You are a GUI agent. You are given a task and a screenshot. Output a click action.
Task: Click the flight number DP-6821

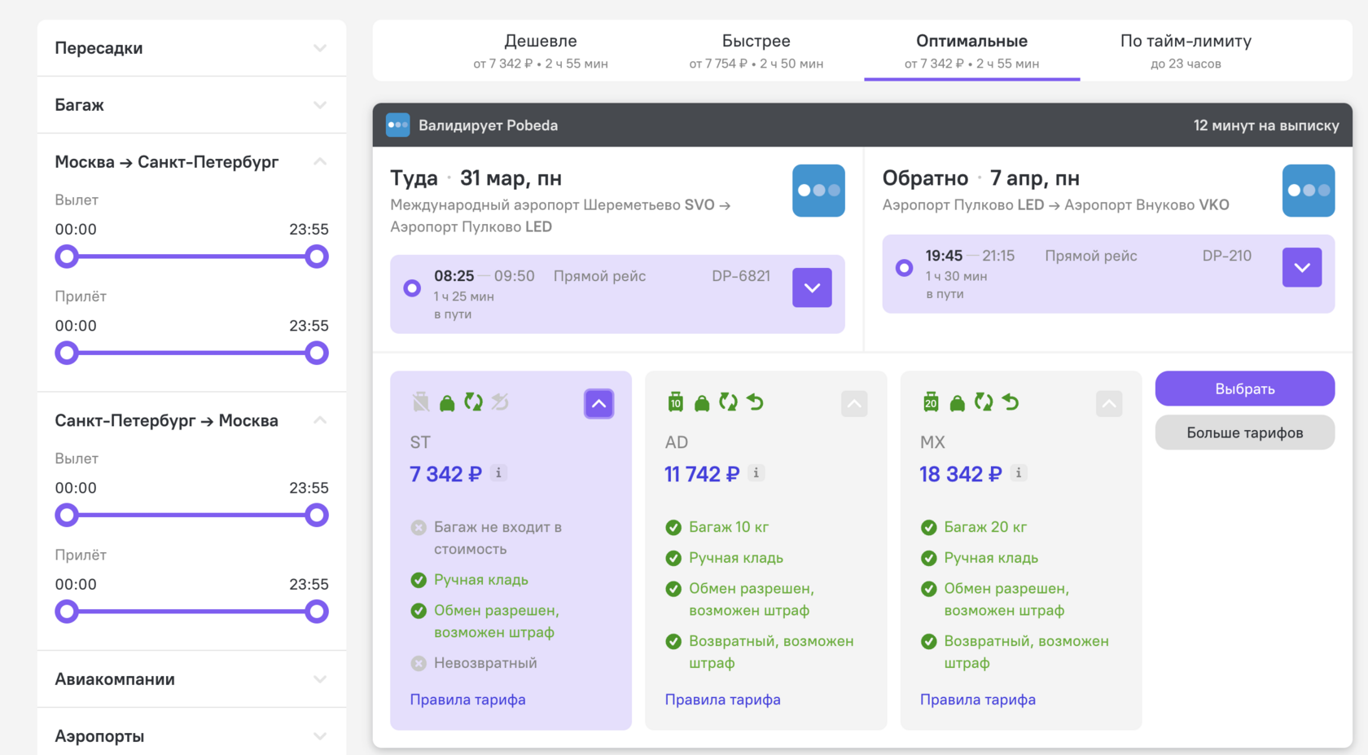coord(741,276)
